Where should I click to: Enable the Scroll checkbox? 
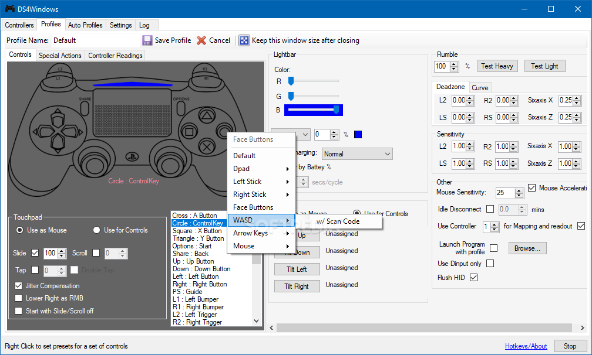point(96,253)
